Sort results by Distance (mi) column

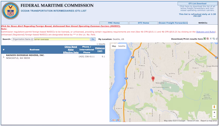[100, 49]
